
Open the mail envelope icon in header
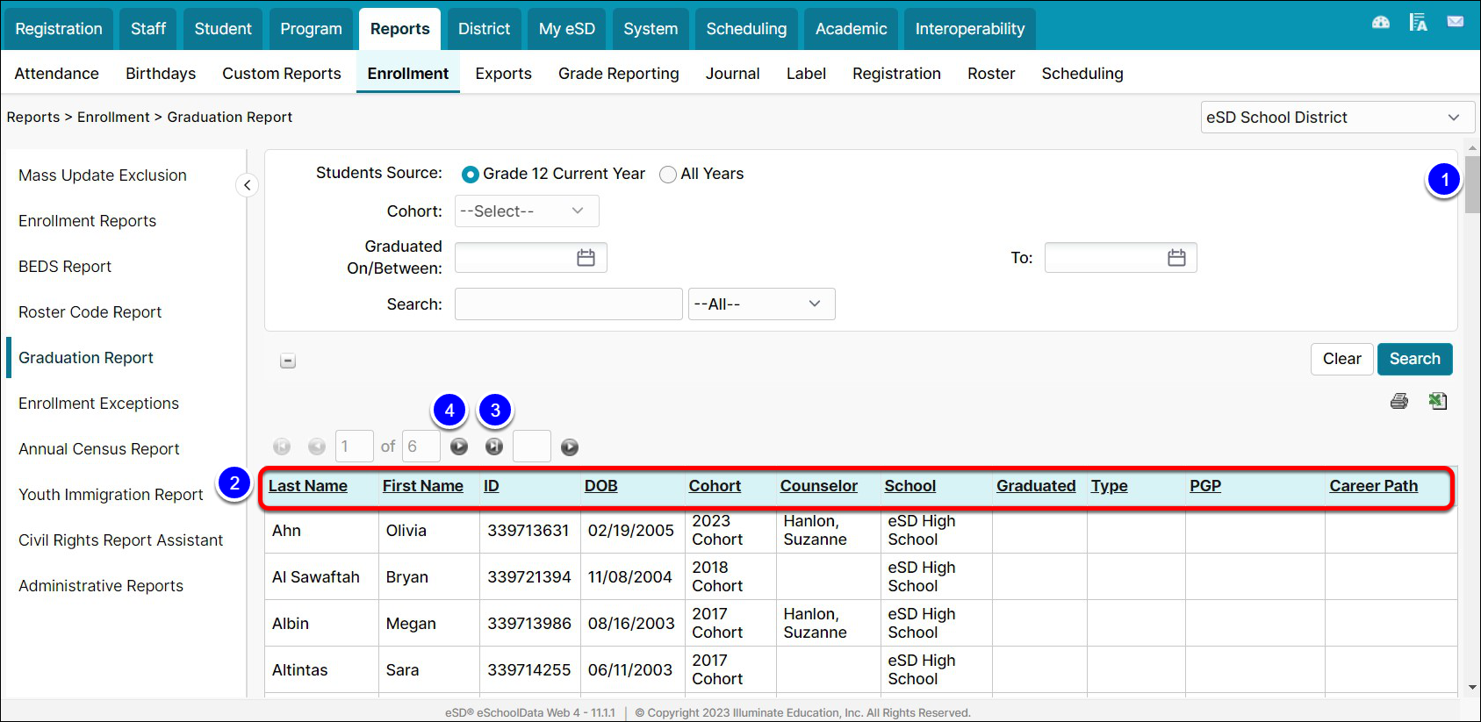point(1456,22)
